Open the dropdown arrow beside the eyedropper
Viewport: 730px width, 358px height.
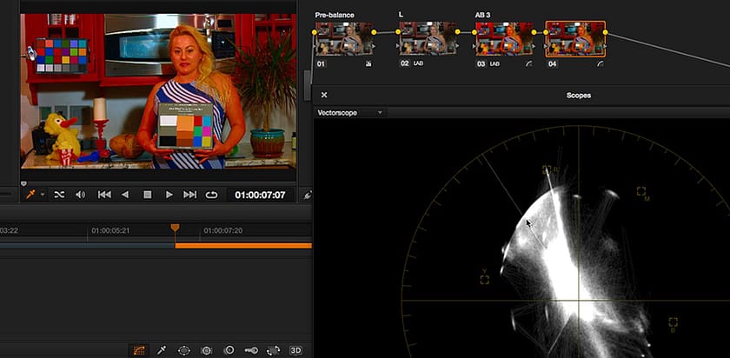[43, 195]
